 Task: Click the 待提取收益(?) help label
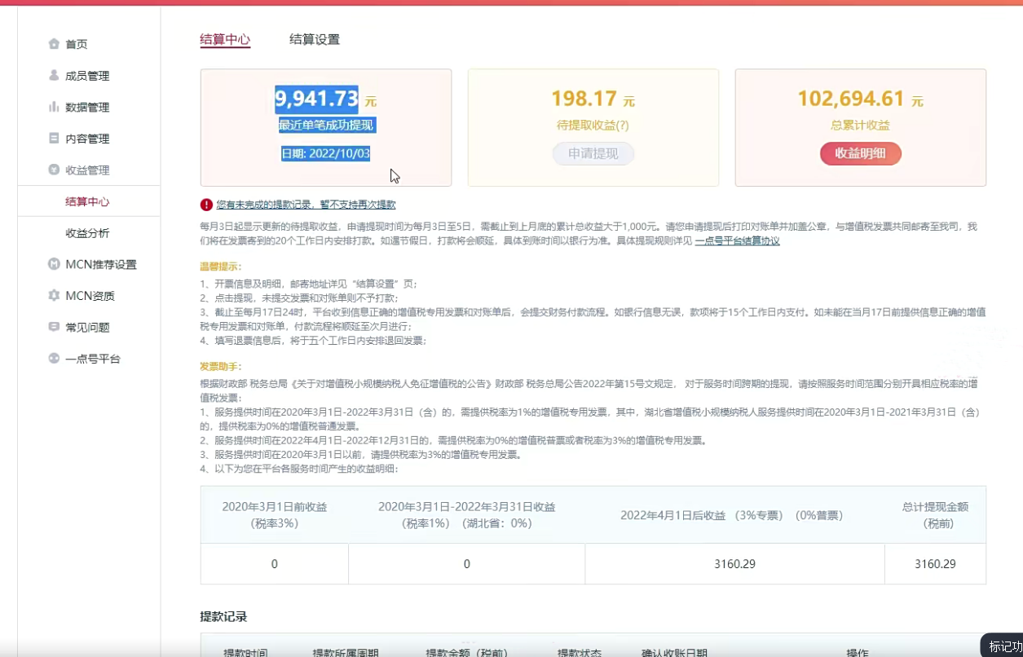tap(593, 126)
